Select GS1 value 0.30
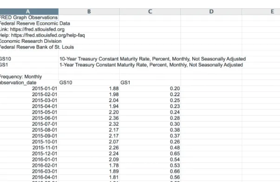 pyautogui.click(x=150, y=124)
